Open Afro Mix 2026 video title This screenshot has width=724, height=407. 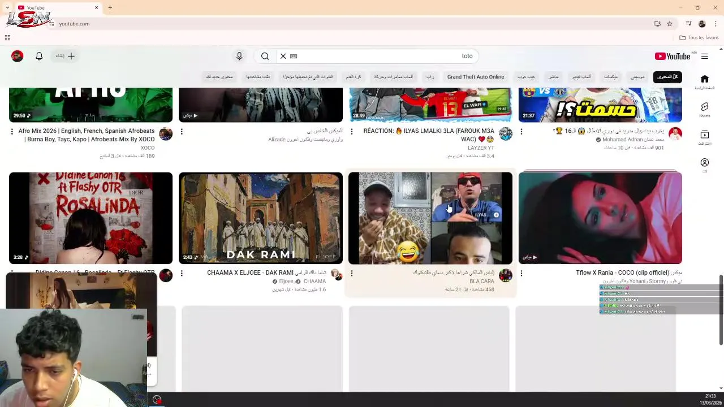(87, 135)
